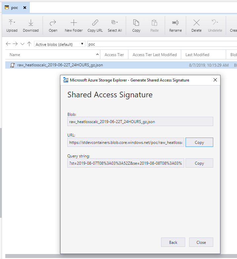Viewport: 237px width, 259px height.
Task: Click the poc path address field
Action: (162, 44)
